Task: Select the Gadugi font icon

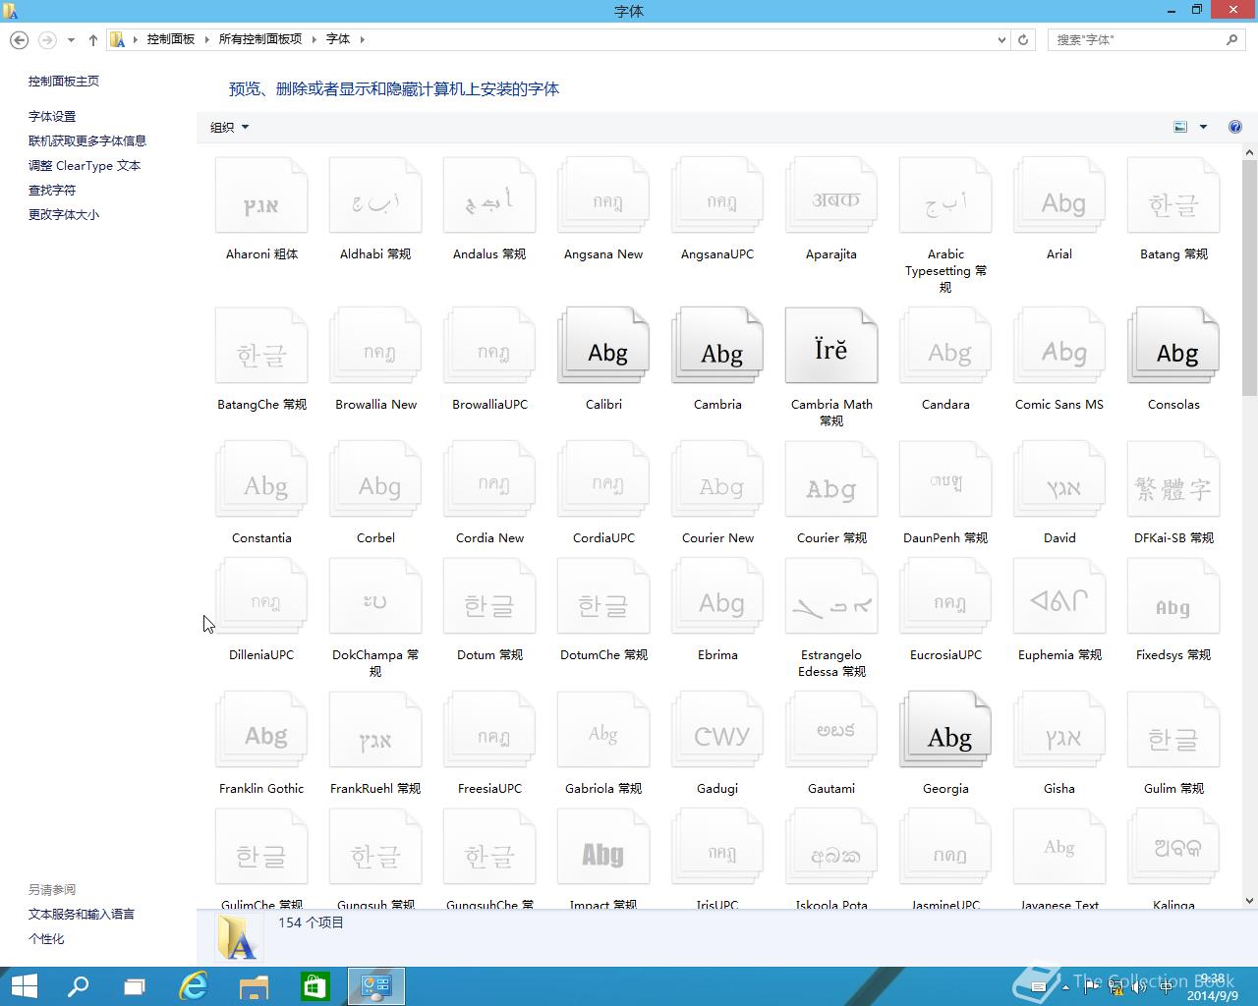Action: (717, 730)
